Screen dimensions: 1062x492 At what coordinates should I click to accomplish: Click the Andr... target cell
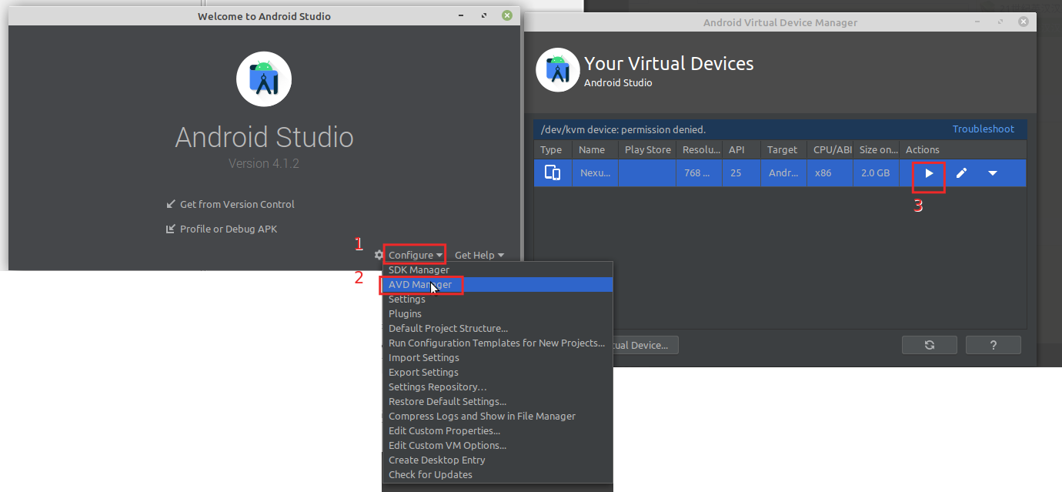click(x=784, y=173)
